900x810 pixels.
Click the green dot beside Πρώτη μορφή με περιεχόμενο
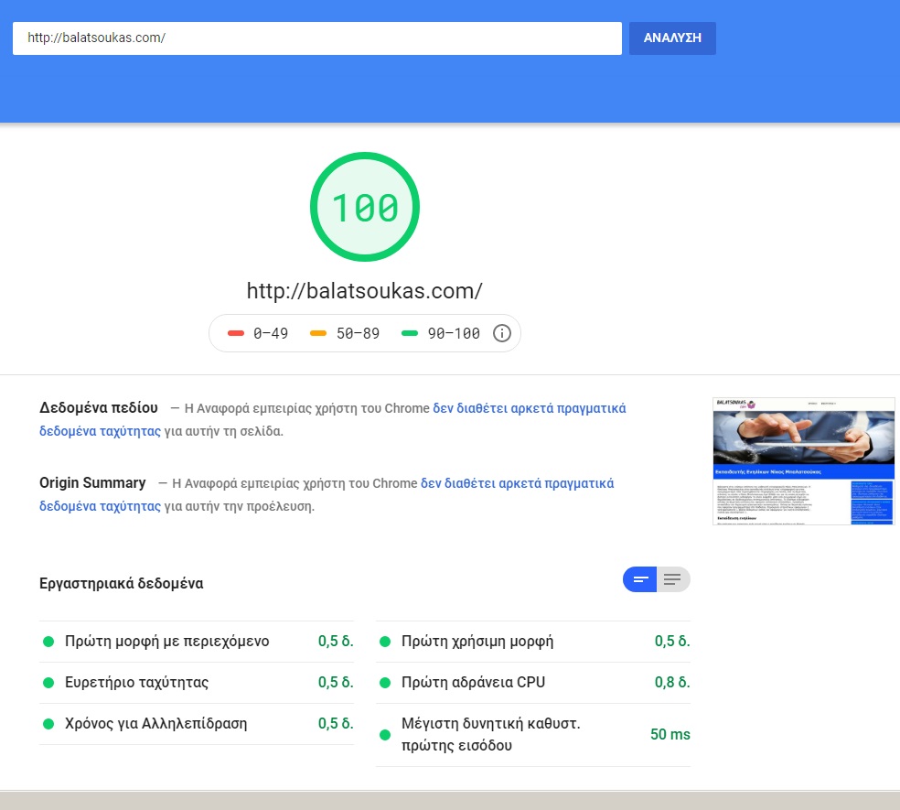(48, 642)
